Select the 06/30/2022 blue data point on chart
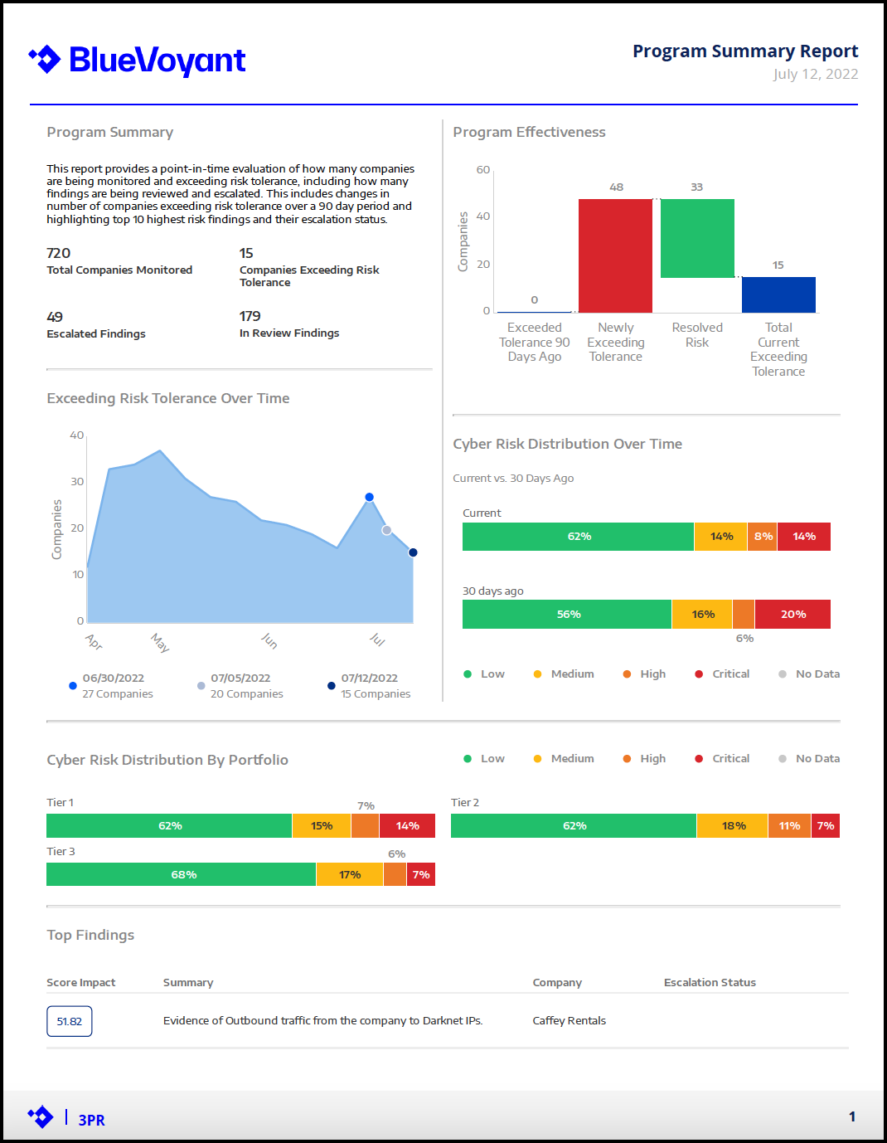 (370, 497)
